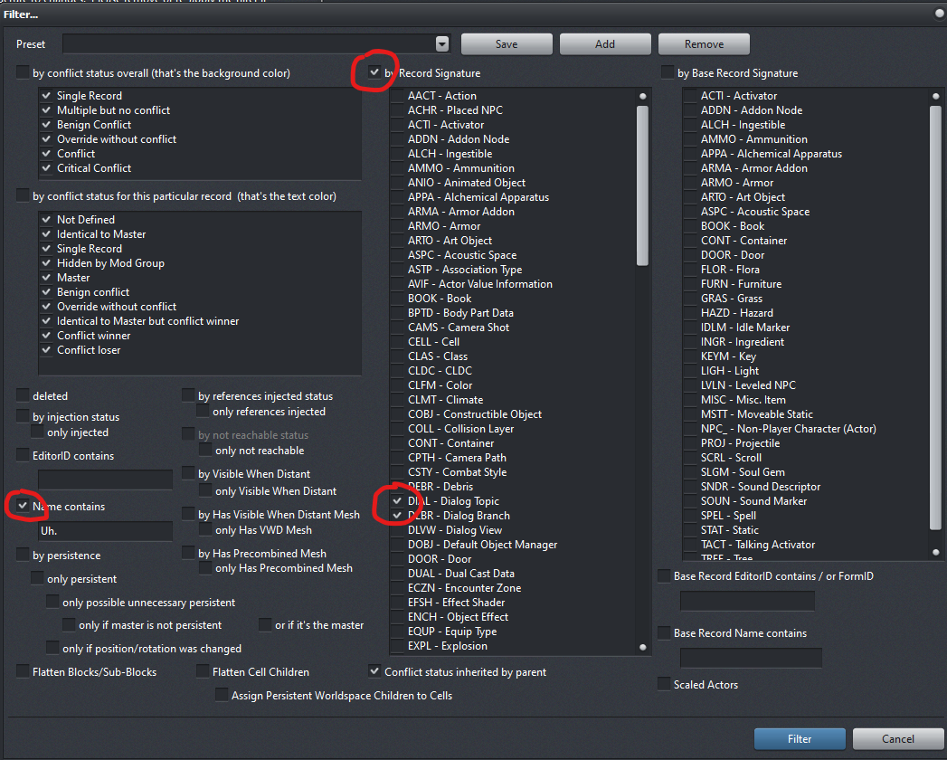Image resolution: width=947 pixels, height=760 pixels.
Task: Check only Visible When Distant
Action: tap(205, 490)
